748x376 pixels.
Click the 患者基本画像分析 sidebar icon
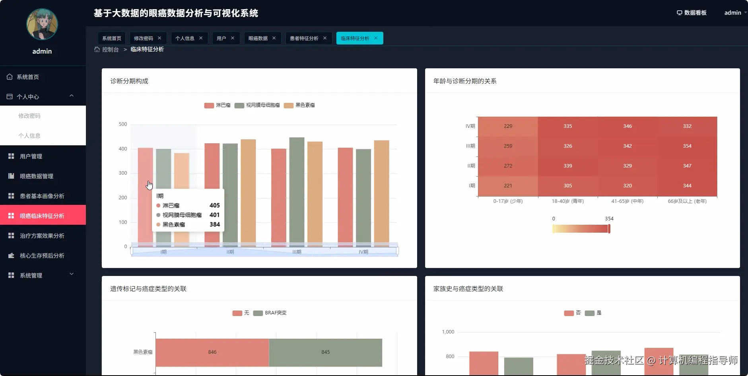[x=11, y=196]
